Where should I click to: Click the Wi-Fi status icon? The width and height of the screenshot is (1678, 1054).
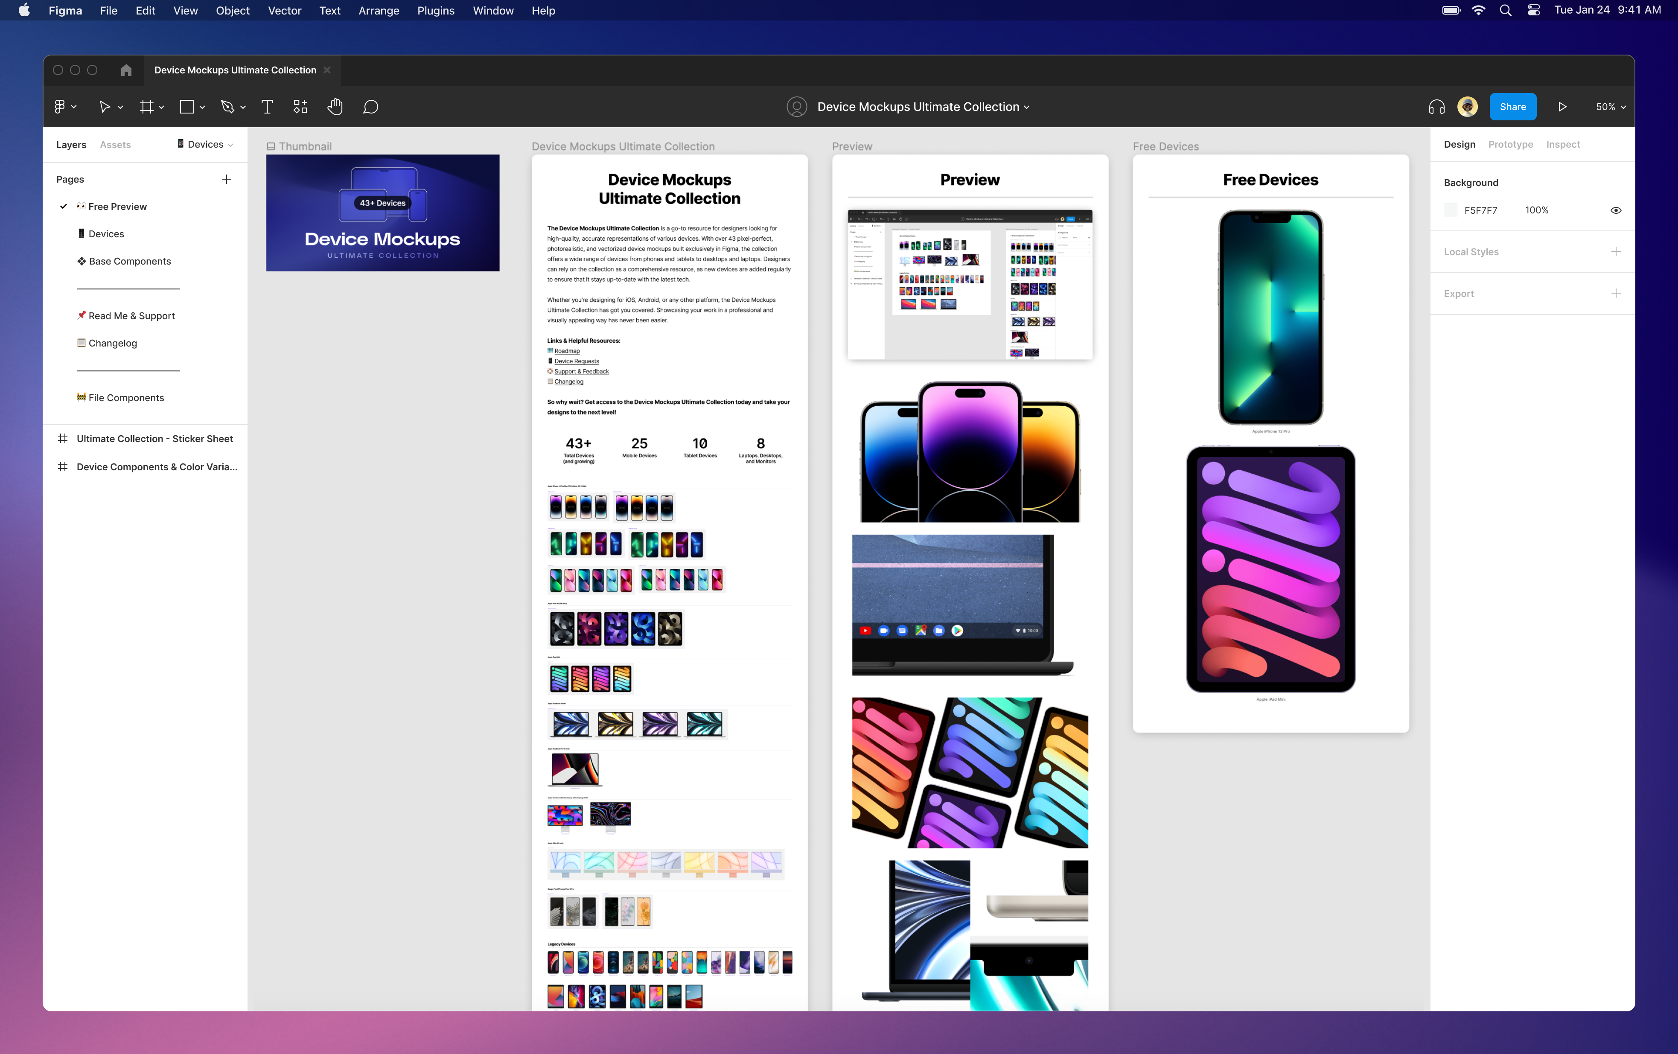click(x=1478, y=10)
